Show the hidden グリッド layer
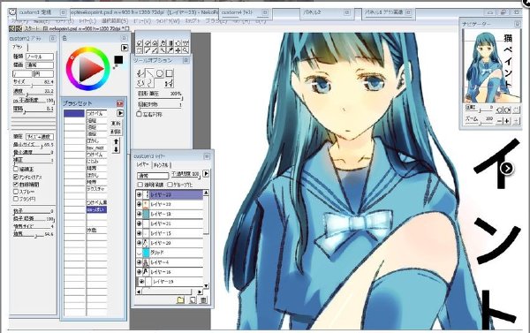530x333 pixels. pos(140,253)
